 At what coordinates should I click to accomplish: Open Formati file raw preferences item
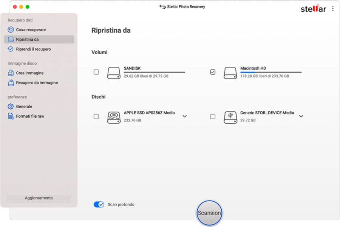39,116
